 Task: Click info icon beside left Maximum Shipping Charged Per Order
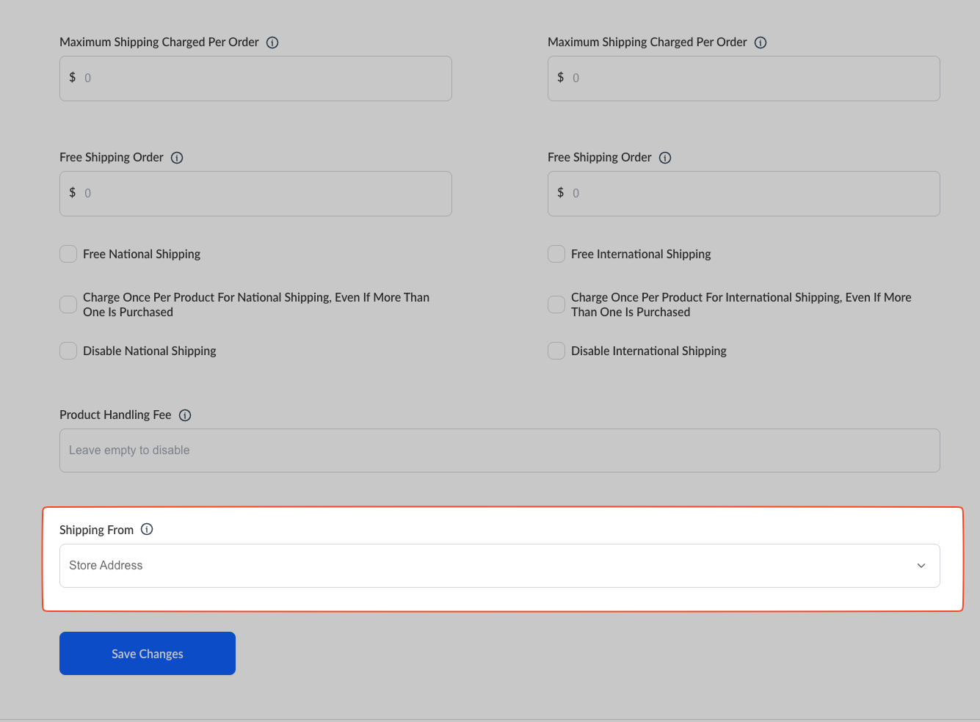pyautogui.click(x=272, y=43)
